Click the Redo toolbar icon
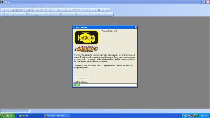210x118 pixels. tap(51, 10)
